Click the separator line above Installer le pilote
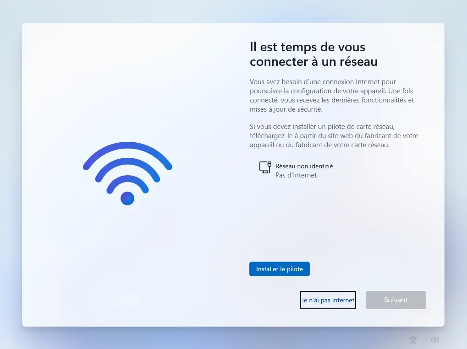This screenshot has height=349, width=467. click(338, 256)
